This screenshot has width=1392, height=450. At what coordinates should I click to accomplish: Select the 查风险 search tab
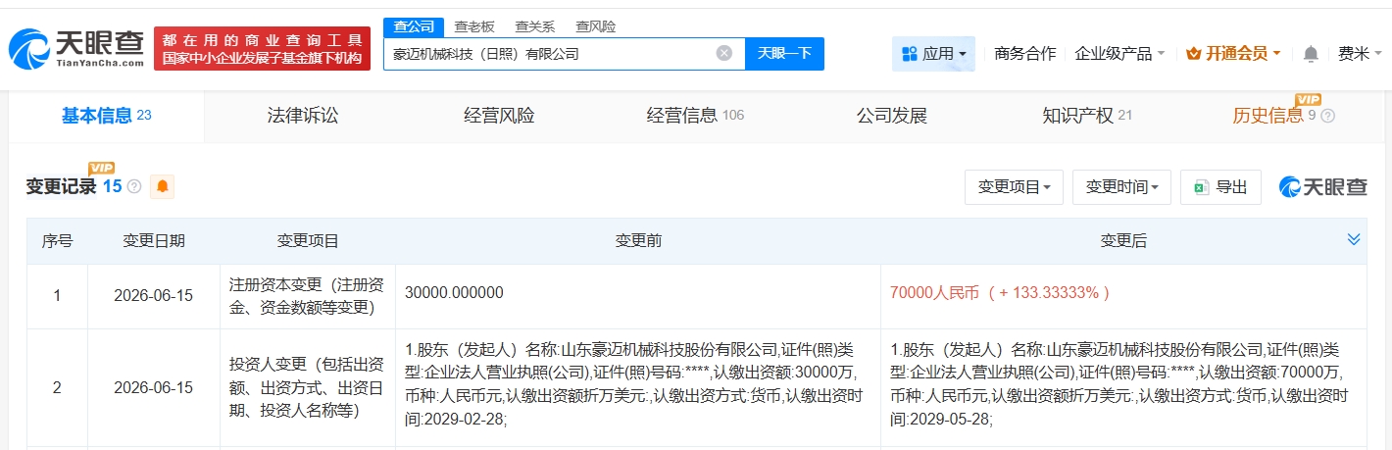pos(595,26)
